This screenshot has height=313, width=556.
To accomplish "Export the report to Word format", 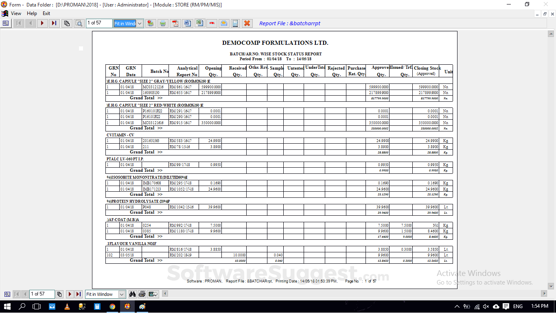I will click(x=187, y=23).
